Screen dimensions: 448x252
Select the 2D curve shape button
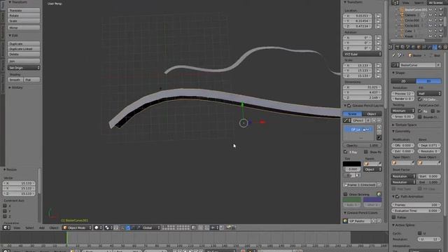(403, 81)
